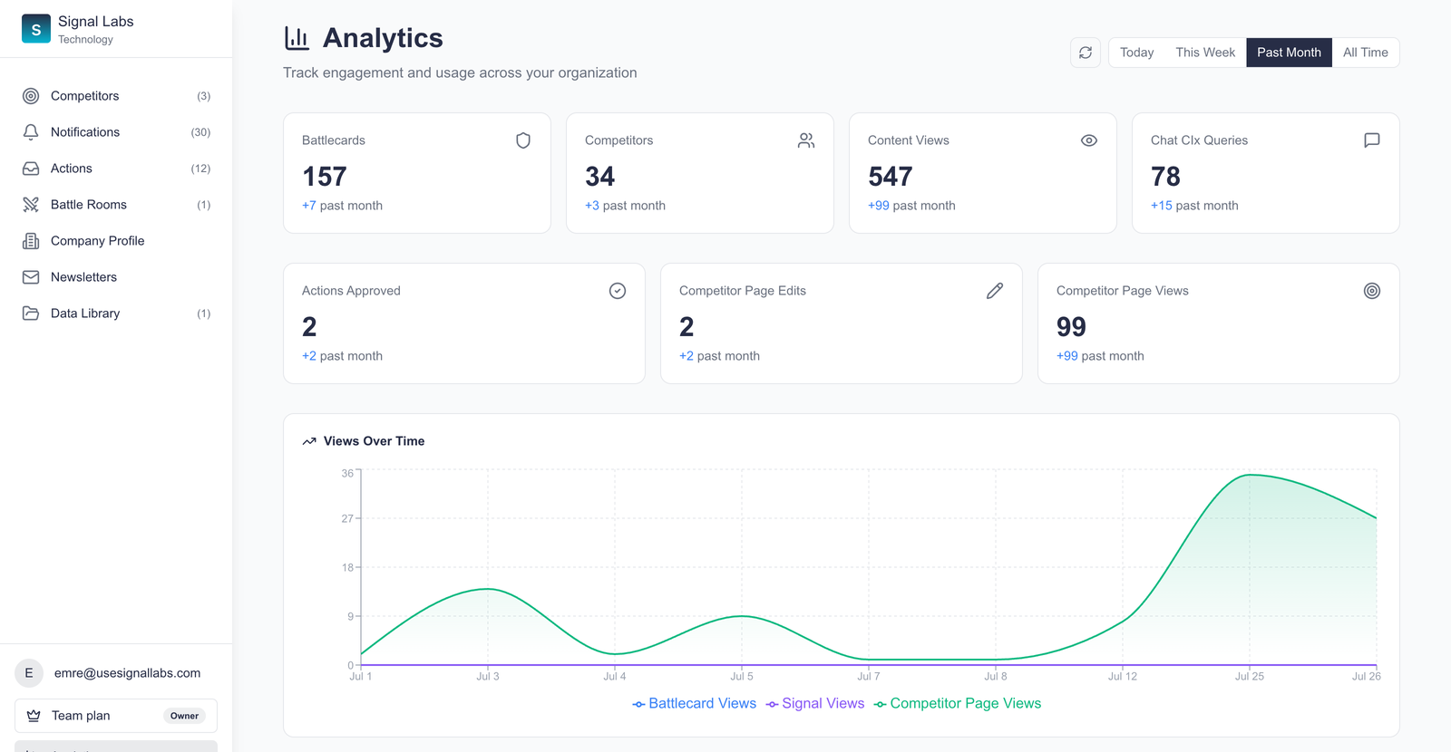Go to Actions in the sidebar
The image size is (1451, 752).
116,169
